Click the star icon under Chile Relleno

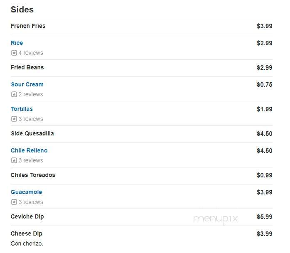(x=14, y=160)
